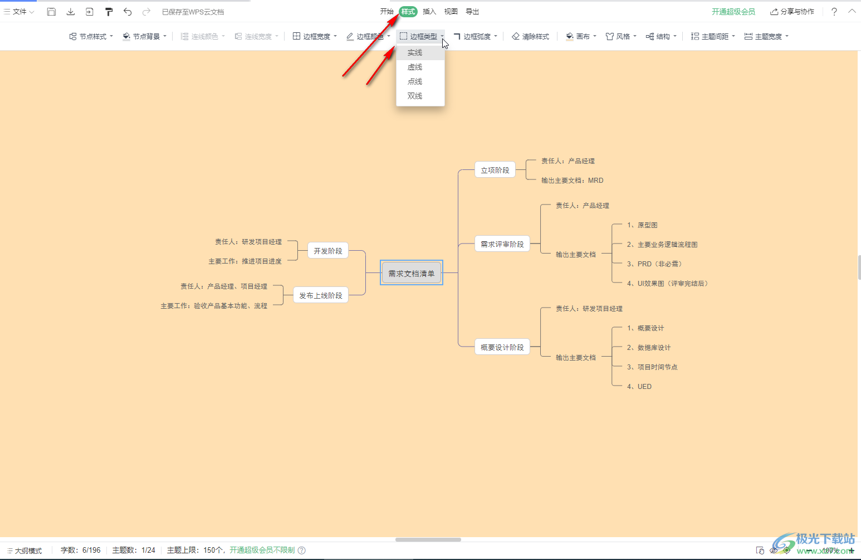861x560 pixels.
Task: Click 责任人：研发项目经理 under 开发阶段
Action: (x=248, y=242)
